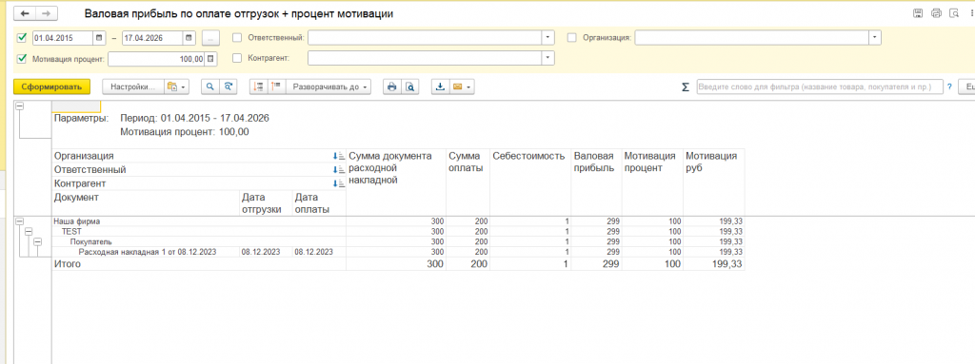Click the empty Организация input field
The height and width of the screenshot is (364, 975).
click(752, 38)
